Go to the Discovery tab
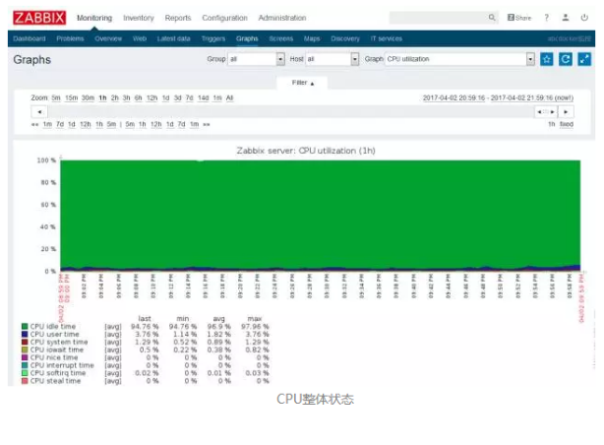 click(x=345, y=38)
